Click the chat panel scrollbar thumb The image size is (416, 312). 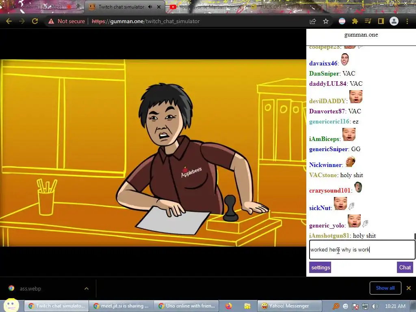(415, 236)
